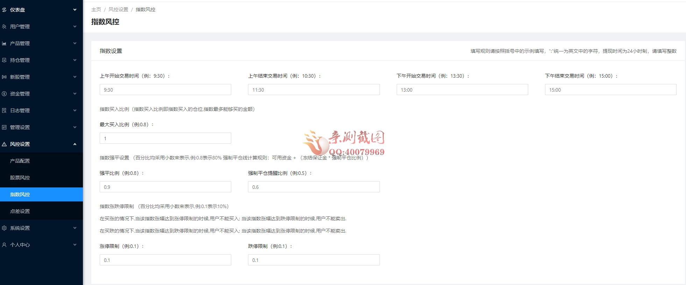686x285 pixels.
Task: Focus the 下午结束交易时间 input field
Action: 610,90
